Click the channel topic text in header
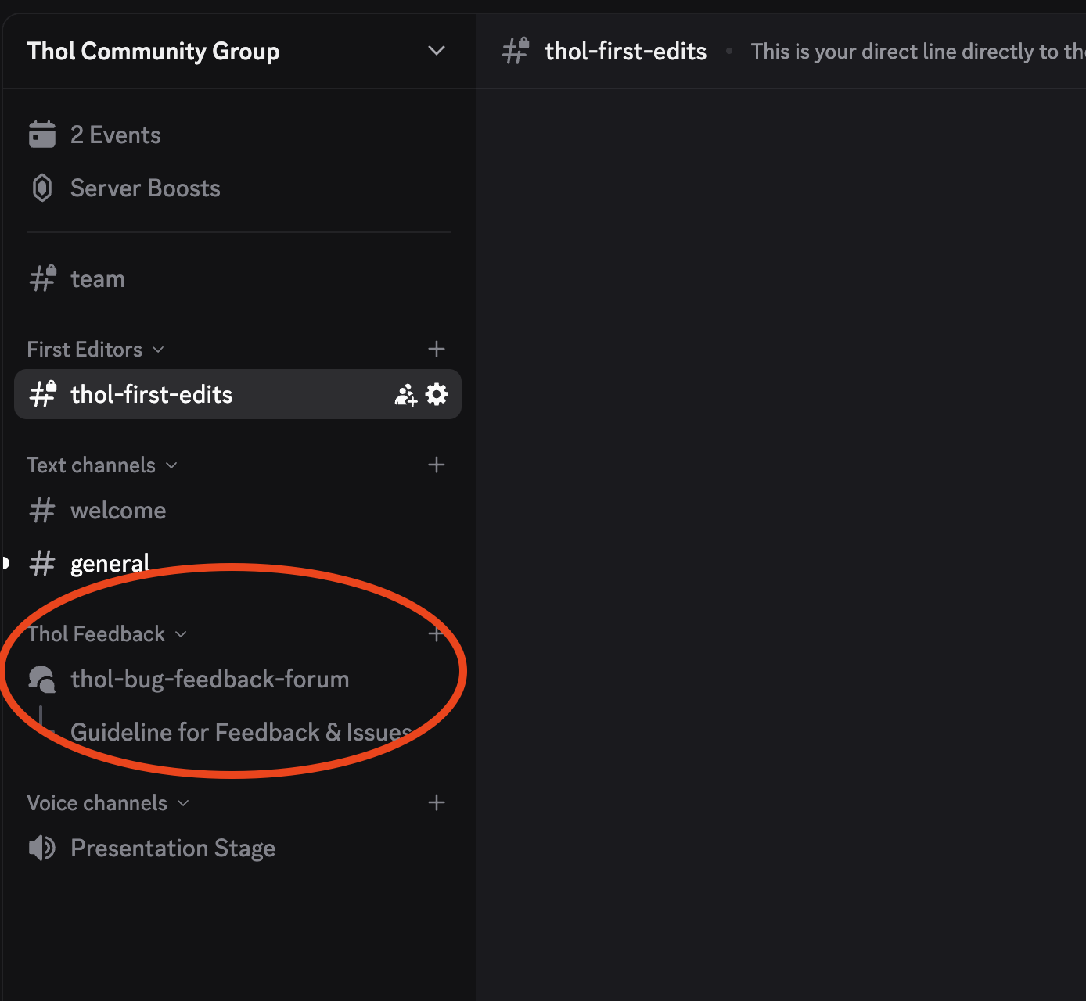The width and height of the screenshot is (1086, 1001). coord(915,52)
